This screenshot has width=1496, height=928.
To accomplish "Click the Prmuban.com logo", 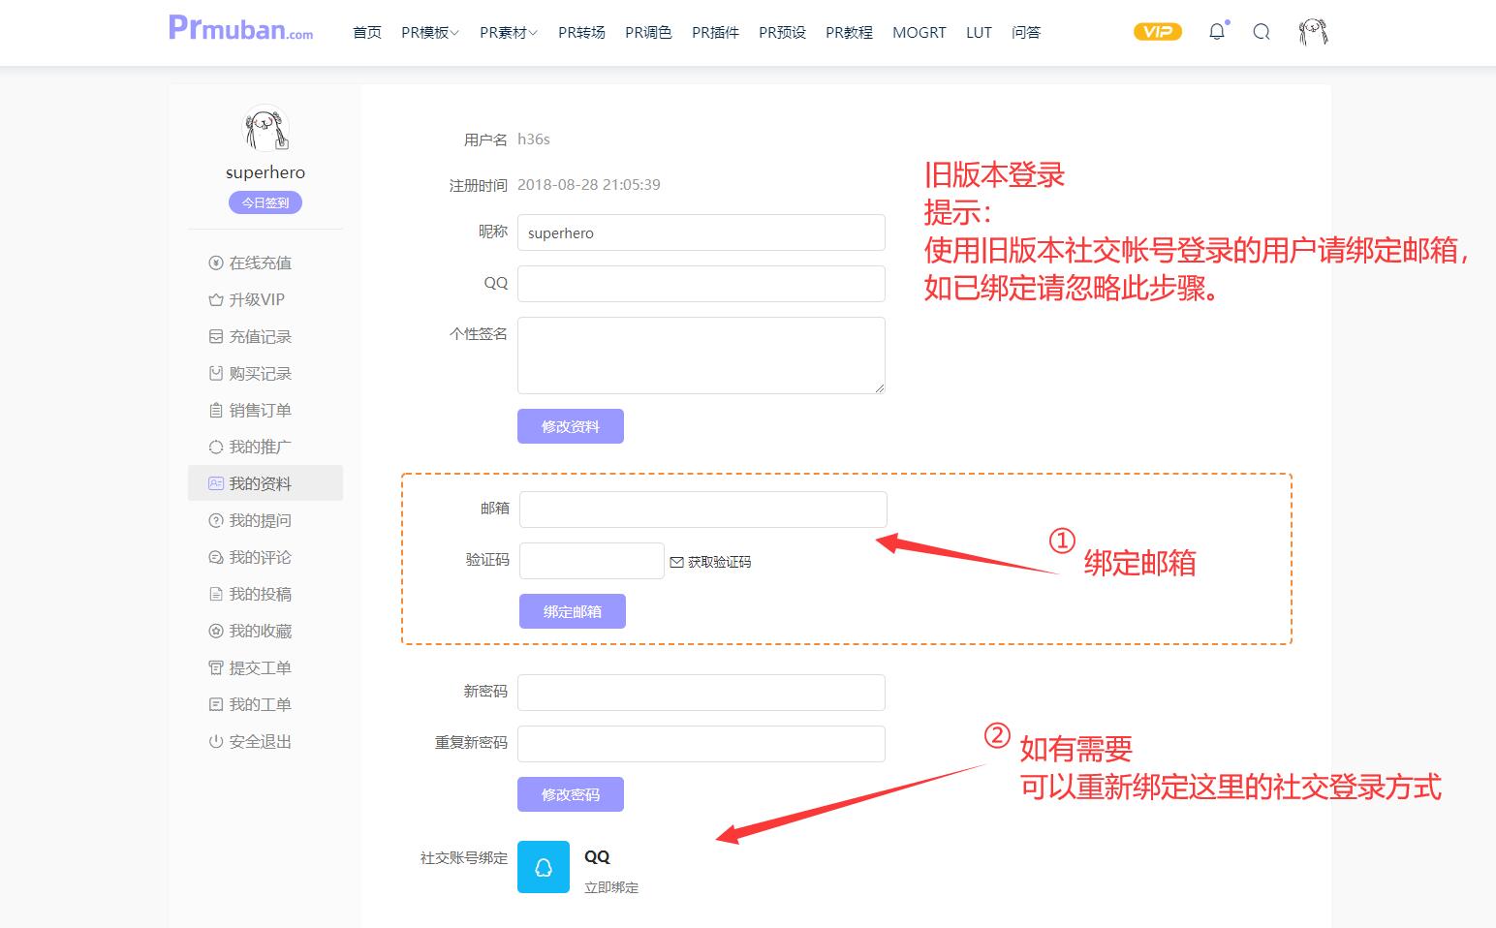I will pyautogui.click(x=240, y=29).
